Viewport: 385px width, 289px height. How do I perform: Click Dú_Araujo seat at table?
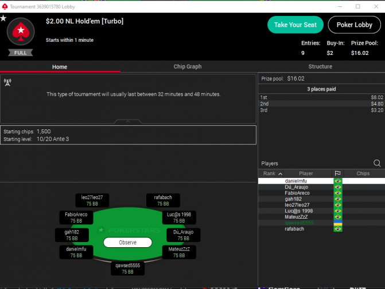(184, 235)
